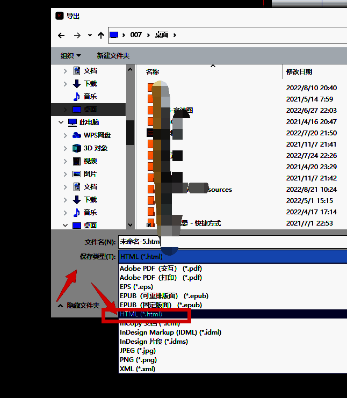The height and width of the screenshot is (398, 347).
Task: Expand the WPS网盘 tree node
Action: (x=66, y=135)
